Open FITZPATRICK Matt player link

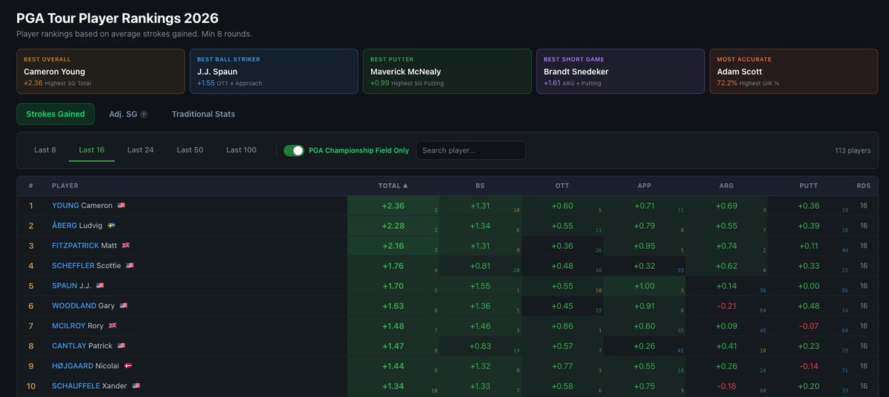(84, 245)
